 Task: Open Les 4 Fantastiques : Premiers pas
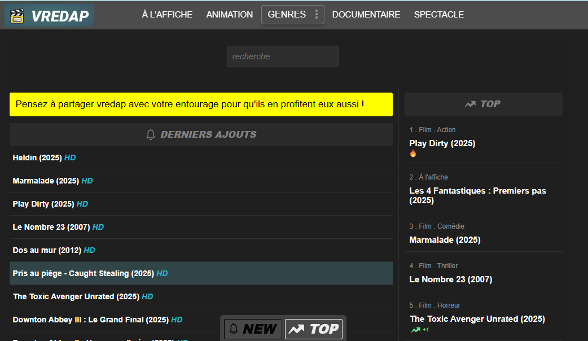tap(477, 195)
